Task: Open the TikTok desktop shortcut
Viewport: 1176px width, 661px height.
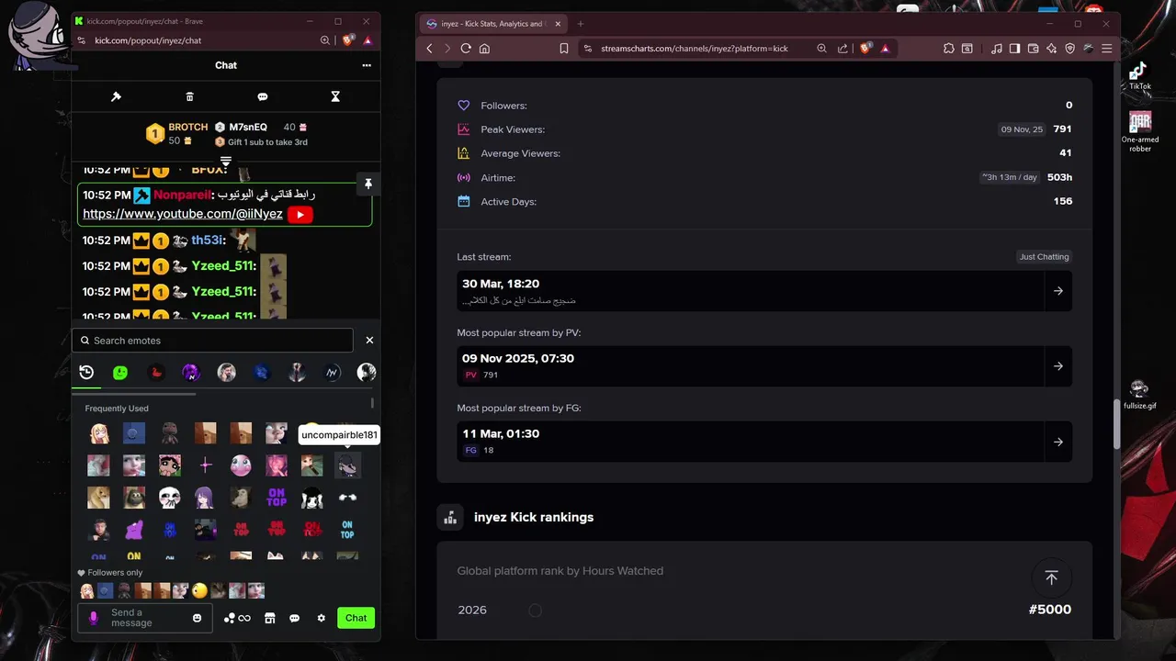Action: click(1139, 75)
